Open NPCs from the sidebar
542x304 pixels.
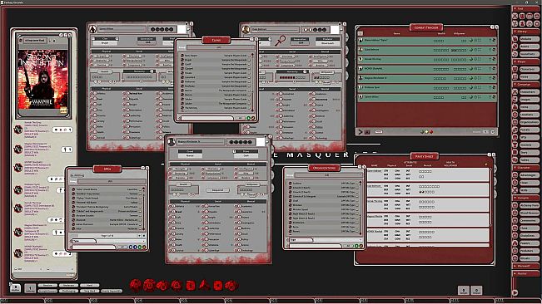coord(530,137)
